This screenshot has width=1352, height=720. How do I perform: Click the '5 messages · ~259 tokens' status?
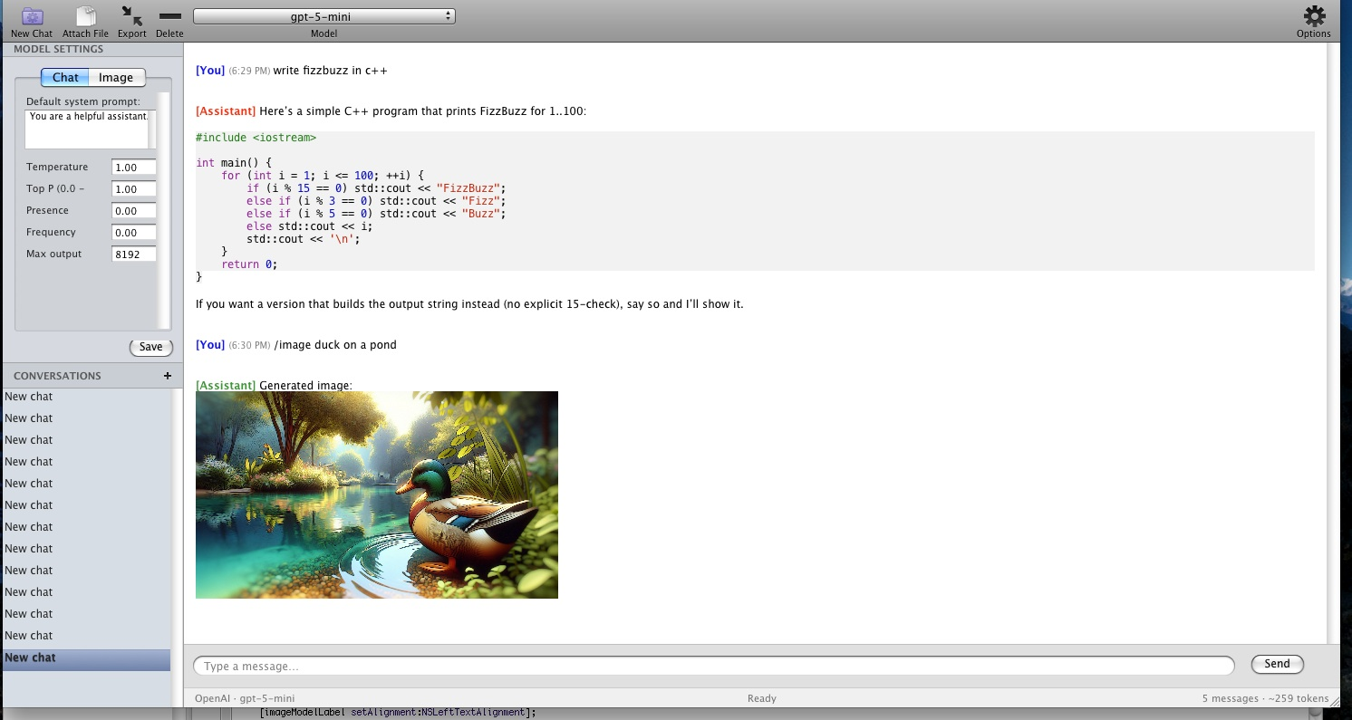[x=1266, y=698]
